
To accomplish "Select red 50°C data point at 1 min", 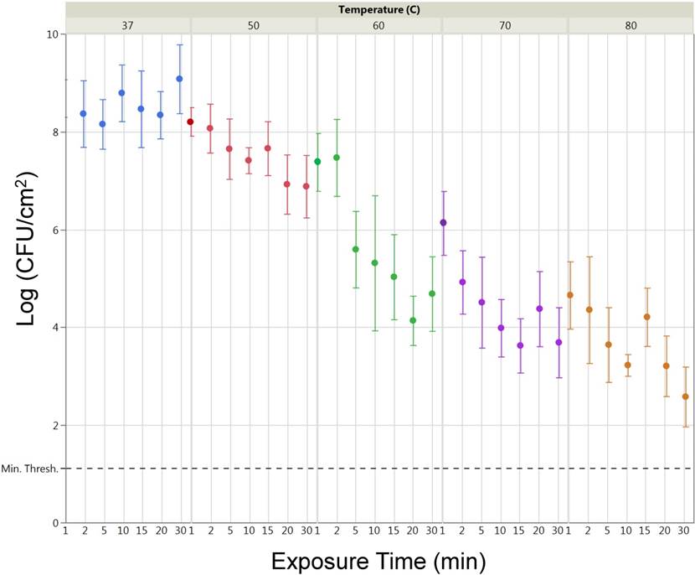I will pyautogui.click(x=191, y=122).
